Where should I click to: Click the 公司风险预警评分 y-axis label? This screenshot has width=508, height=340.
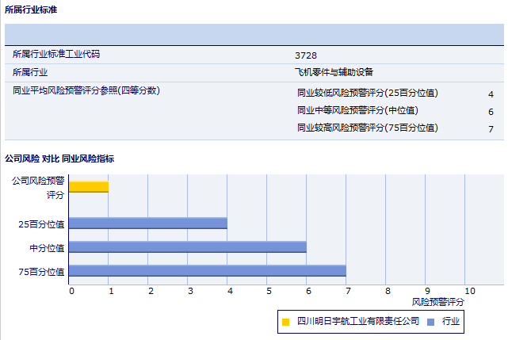click(x=38, y=187)
